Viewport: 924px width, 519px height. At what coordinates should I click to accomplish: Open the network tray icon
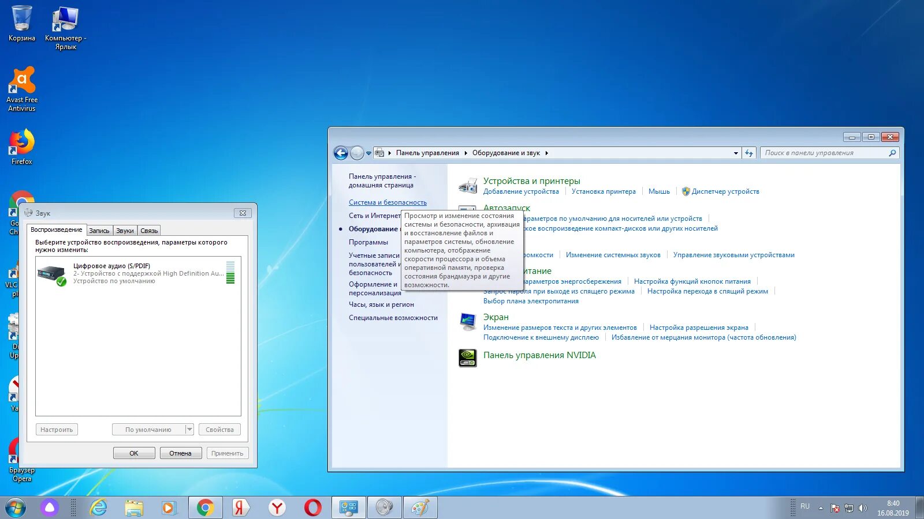[849, 508]
